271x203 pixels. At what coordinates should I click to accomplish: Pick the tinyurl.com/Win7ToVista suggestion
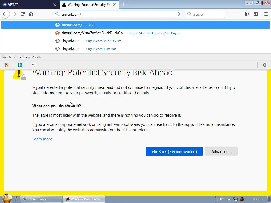(x=135, y=41)
